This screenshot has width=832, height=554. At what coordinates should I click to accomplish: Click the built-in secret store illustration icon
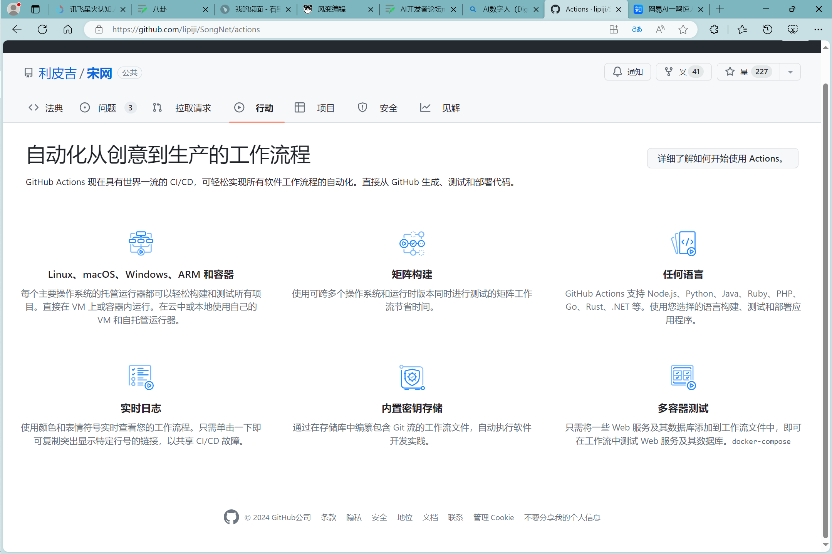(412, 377)
